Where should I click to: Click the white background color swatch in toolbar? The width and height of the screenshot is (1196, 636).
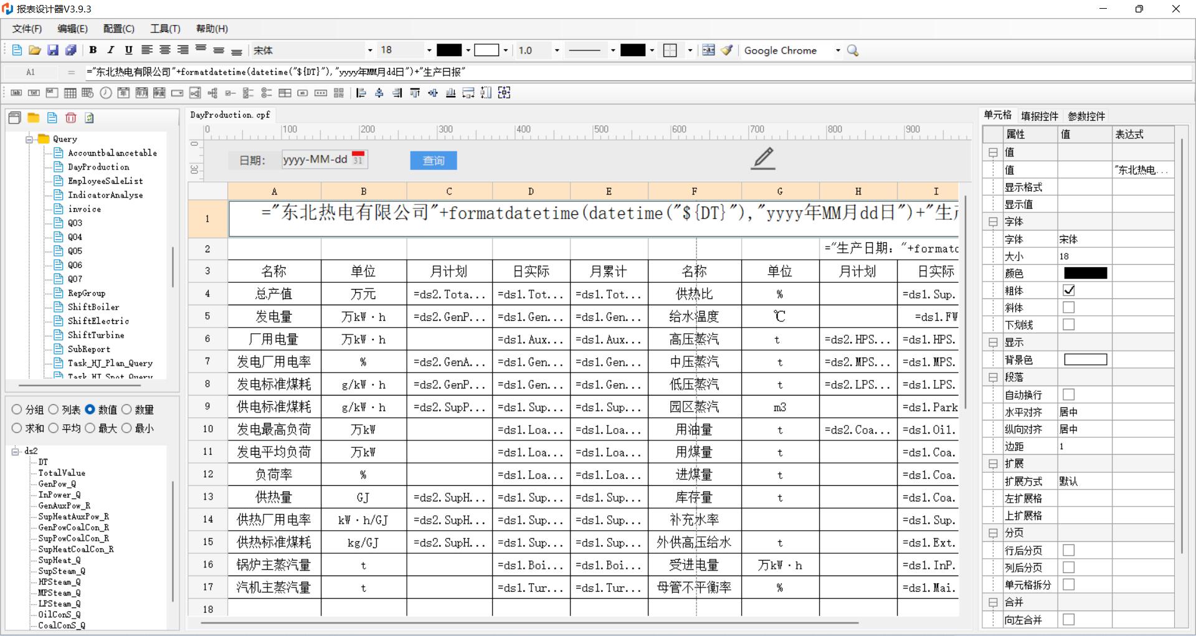point(486,50)
